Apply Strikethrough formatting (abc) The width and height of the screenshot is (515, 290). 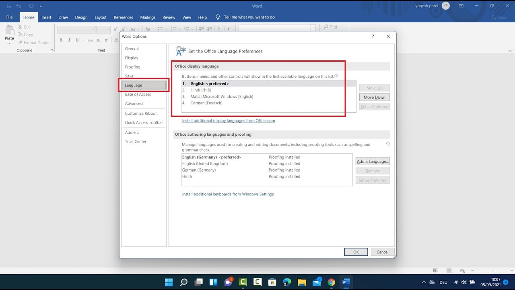click(x=90, y=40)
